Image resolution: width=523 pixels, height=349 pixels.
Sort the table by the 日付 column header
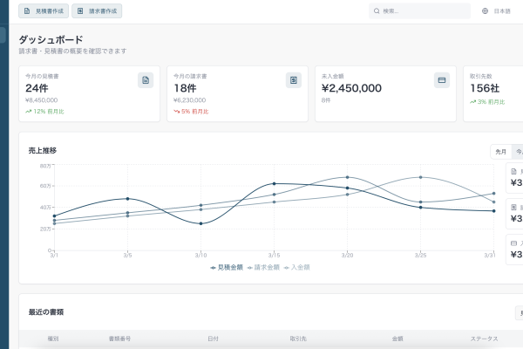[213, 337]
